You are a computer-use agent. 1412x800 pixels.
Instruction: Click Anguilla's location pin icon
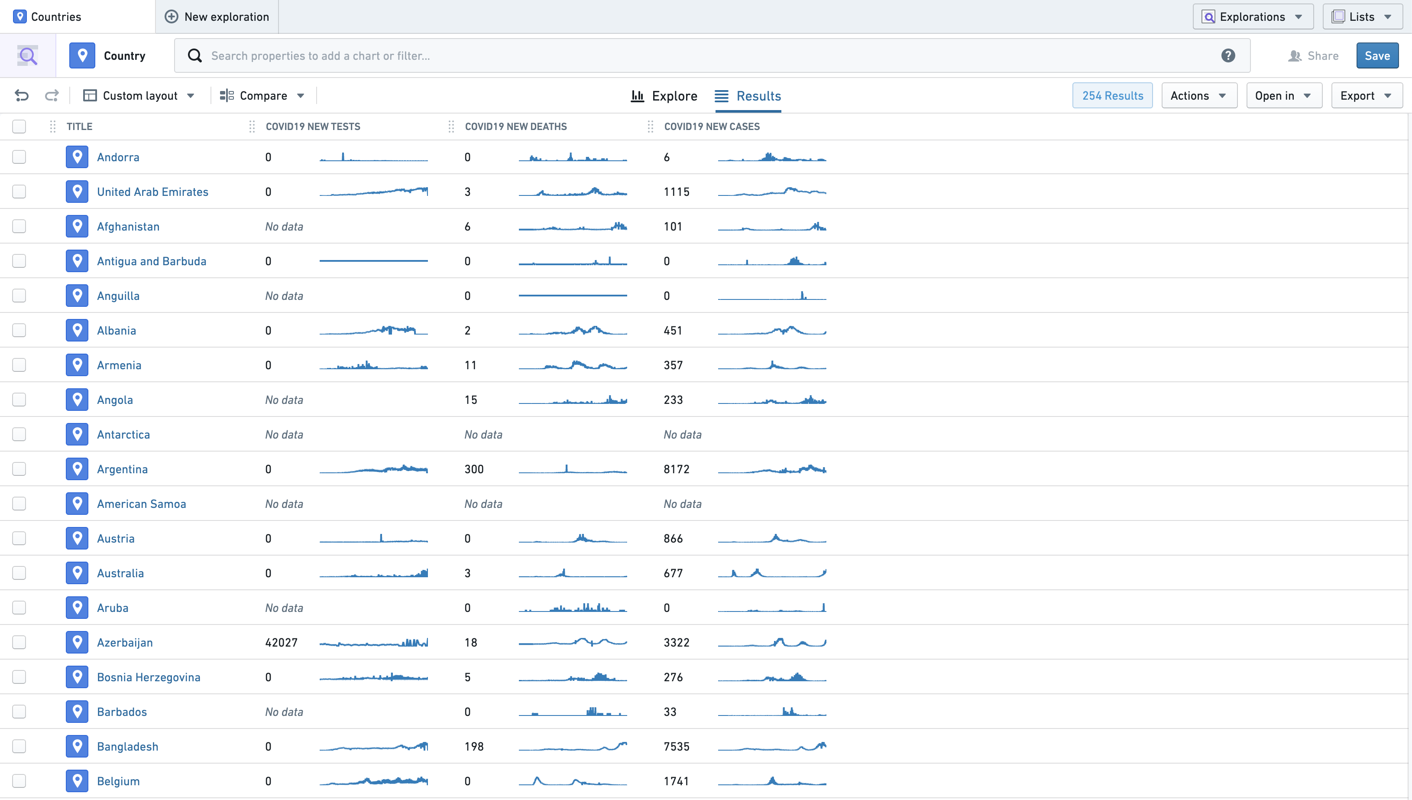(x=77, y=296)
